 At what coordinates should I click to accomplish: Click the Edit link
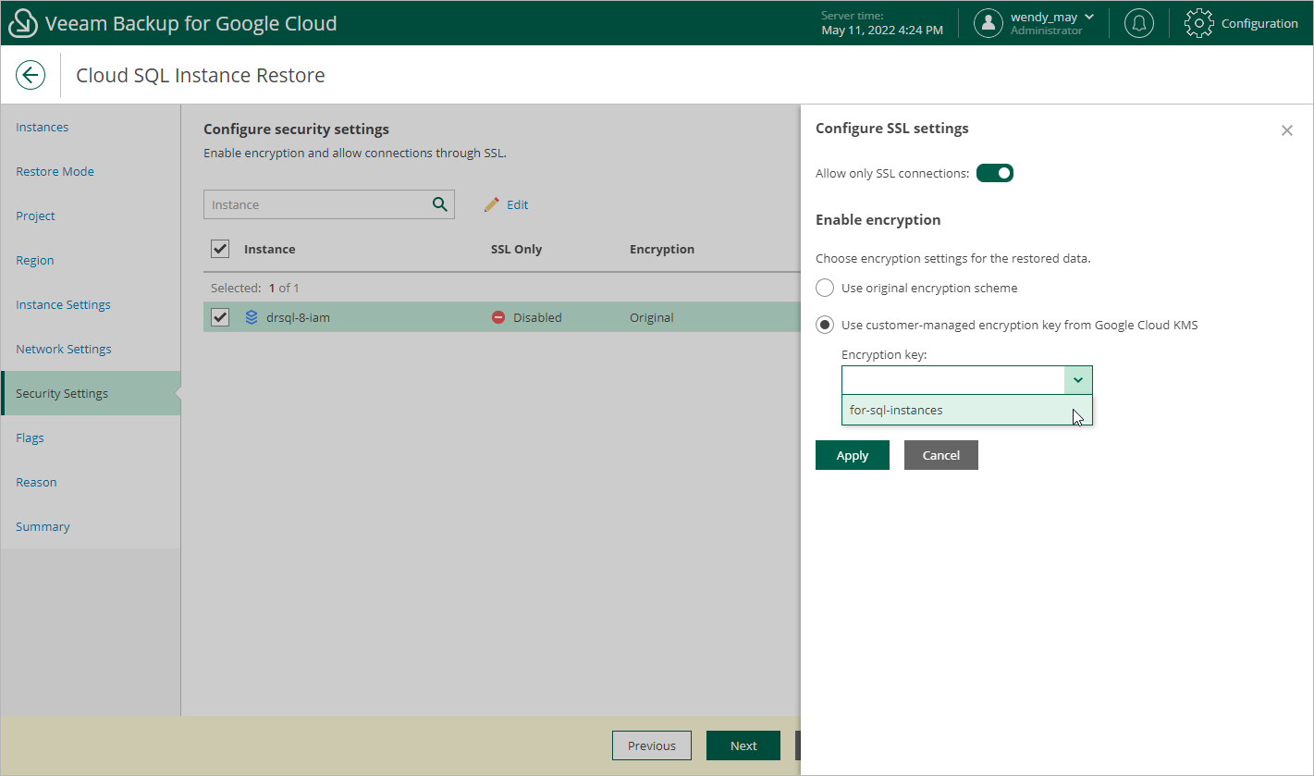[517, 204]
